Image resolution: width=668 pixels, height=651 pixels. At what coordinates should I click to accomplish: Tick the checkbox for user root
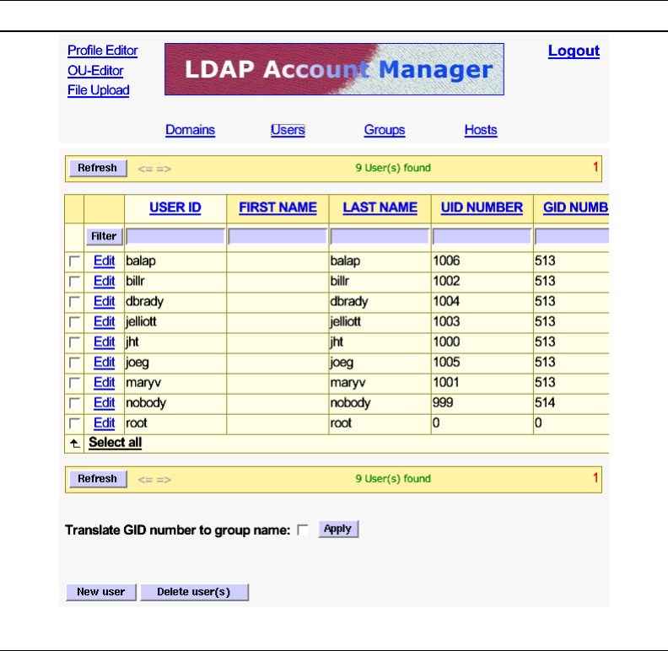point(74,423)
